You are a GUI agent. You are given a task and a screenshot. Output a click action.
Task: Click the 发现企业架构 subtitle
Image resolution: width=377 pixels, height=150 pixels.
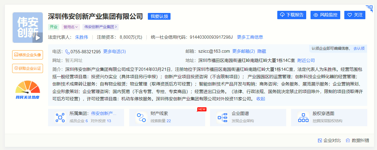tap(243, 121)
